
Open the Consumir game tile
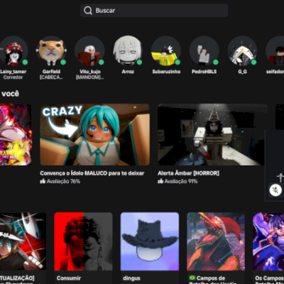83,241
